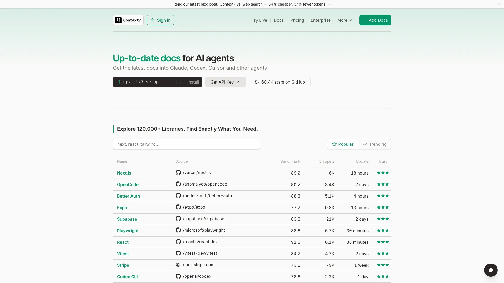Open the Codex CLI library
Image resolution: width=504 pixels, height=283 pixels.
pos(127,277)
